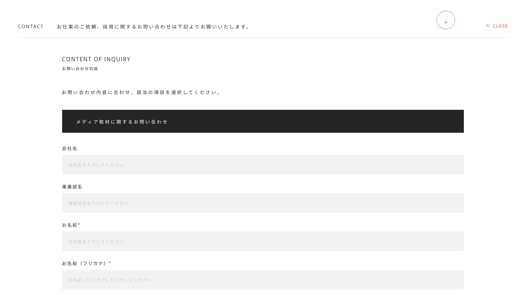Focus the 事業部名 input field
The image size is (526, 295).
pos(263,203)
